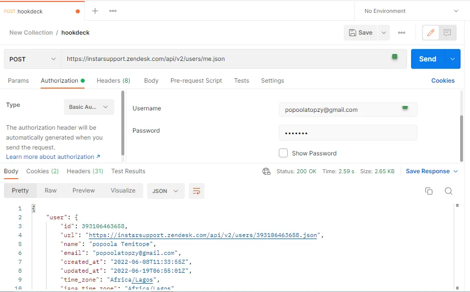Click updated_at value 2022-06-19T06:55:01Z

coord(150,271)
